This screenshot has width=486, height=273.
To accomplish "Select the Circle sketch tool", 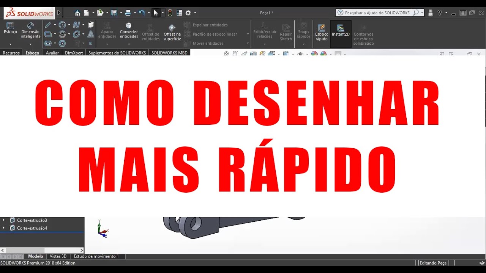I will pyautogui.click(x=62, y=25).
